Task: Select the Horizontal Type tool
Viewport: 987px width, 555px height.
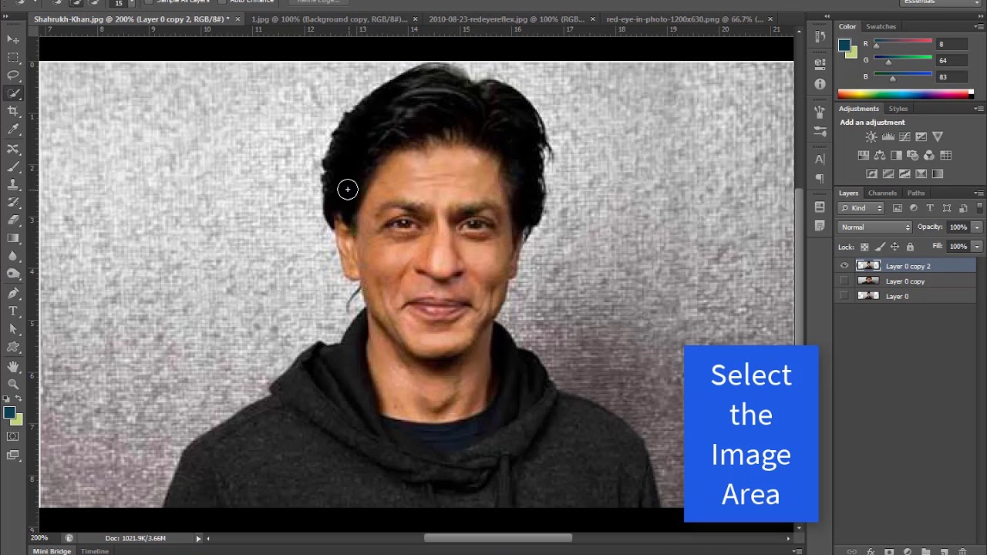Action: coord(13,311)
